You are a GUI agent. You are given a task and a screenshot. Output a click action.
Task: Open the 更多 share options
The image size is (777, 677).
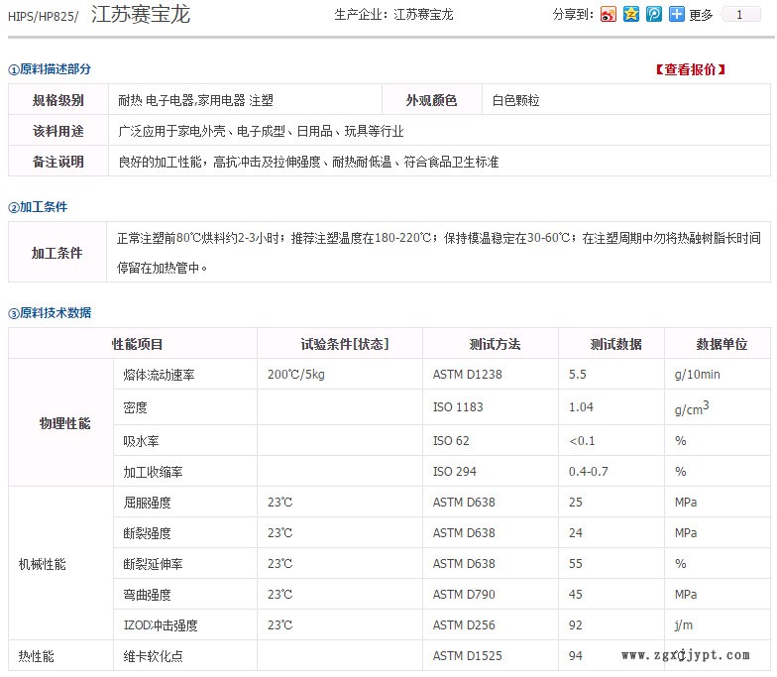click(x=701, y=15)
